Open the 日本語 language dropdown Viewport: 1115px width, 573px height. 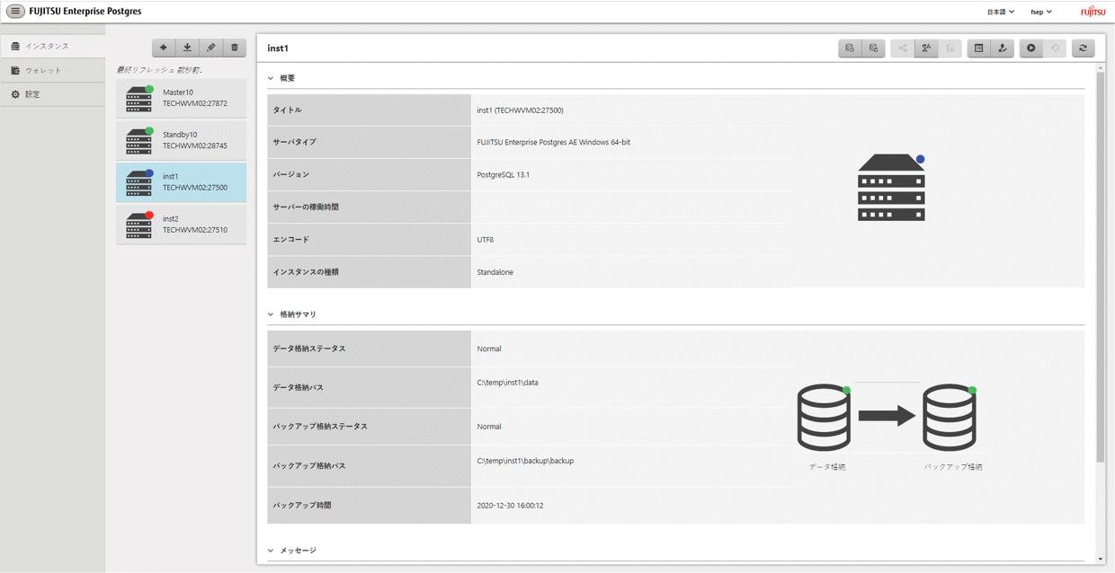point(1001,12)
